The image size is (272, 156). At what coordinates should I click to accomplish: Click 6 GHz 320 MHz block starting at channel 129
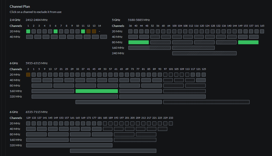[69, 145]
